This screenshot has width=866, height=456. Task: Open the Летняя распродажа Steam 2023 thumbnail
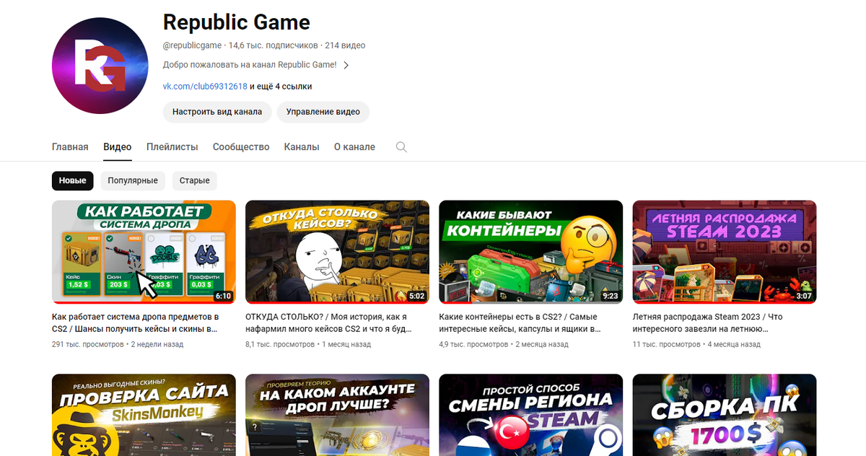tap(724, 252)
